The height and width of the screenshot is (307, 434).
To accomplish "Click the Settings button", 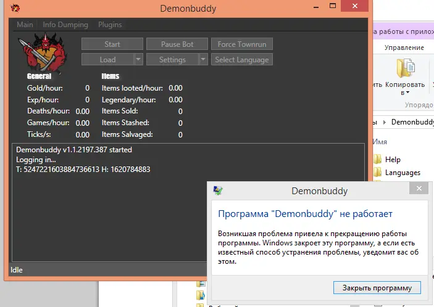I will [x=172, y=59].
